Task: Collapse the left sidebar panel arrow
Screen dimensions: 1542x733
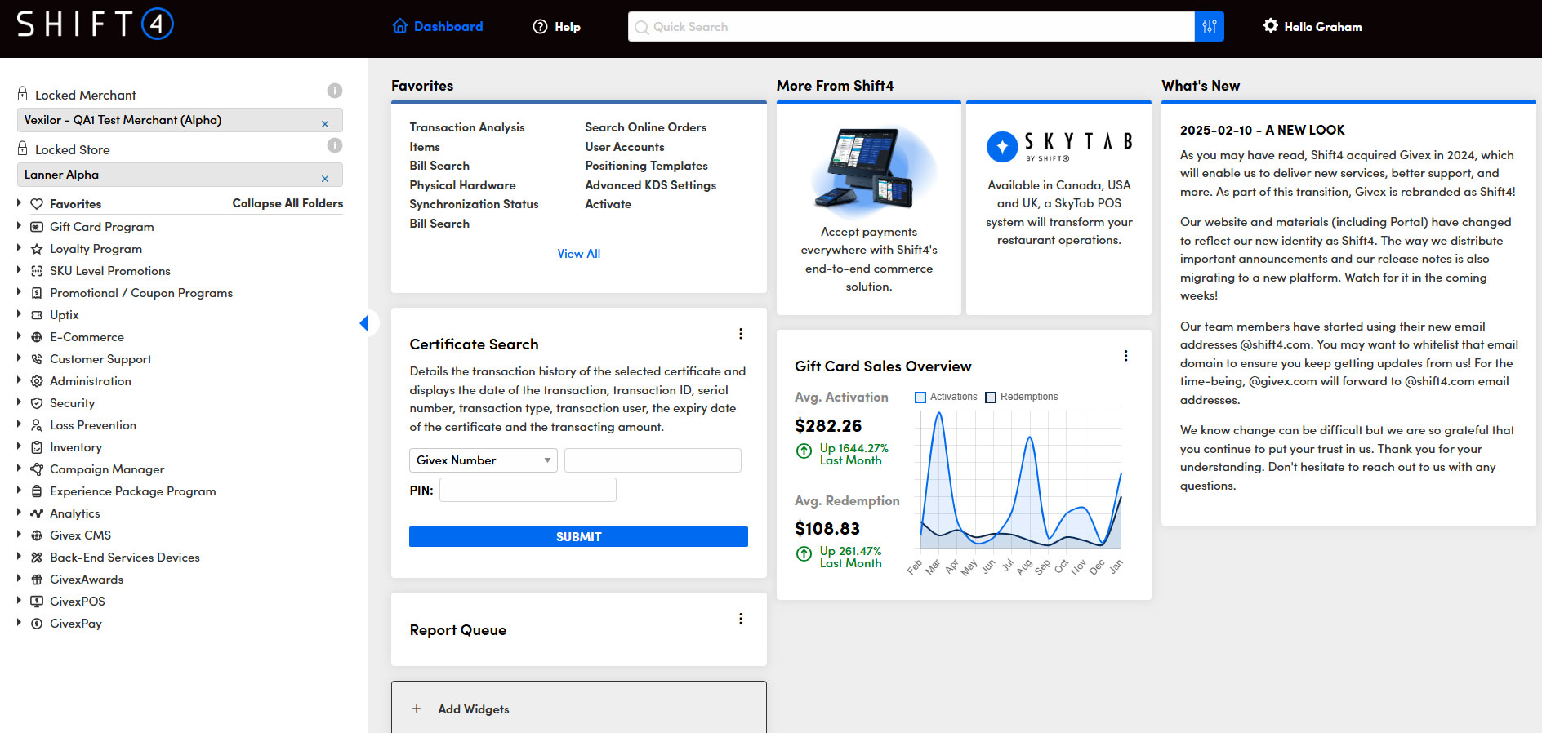Action: coord(364,323)
